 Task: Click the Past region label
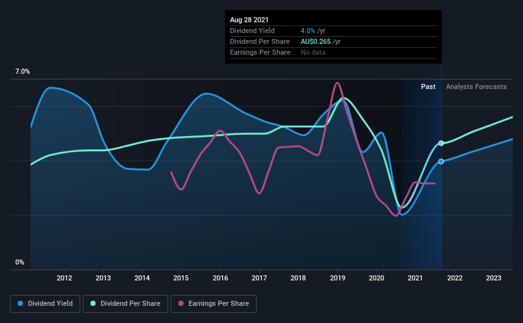428,87
